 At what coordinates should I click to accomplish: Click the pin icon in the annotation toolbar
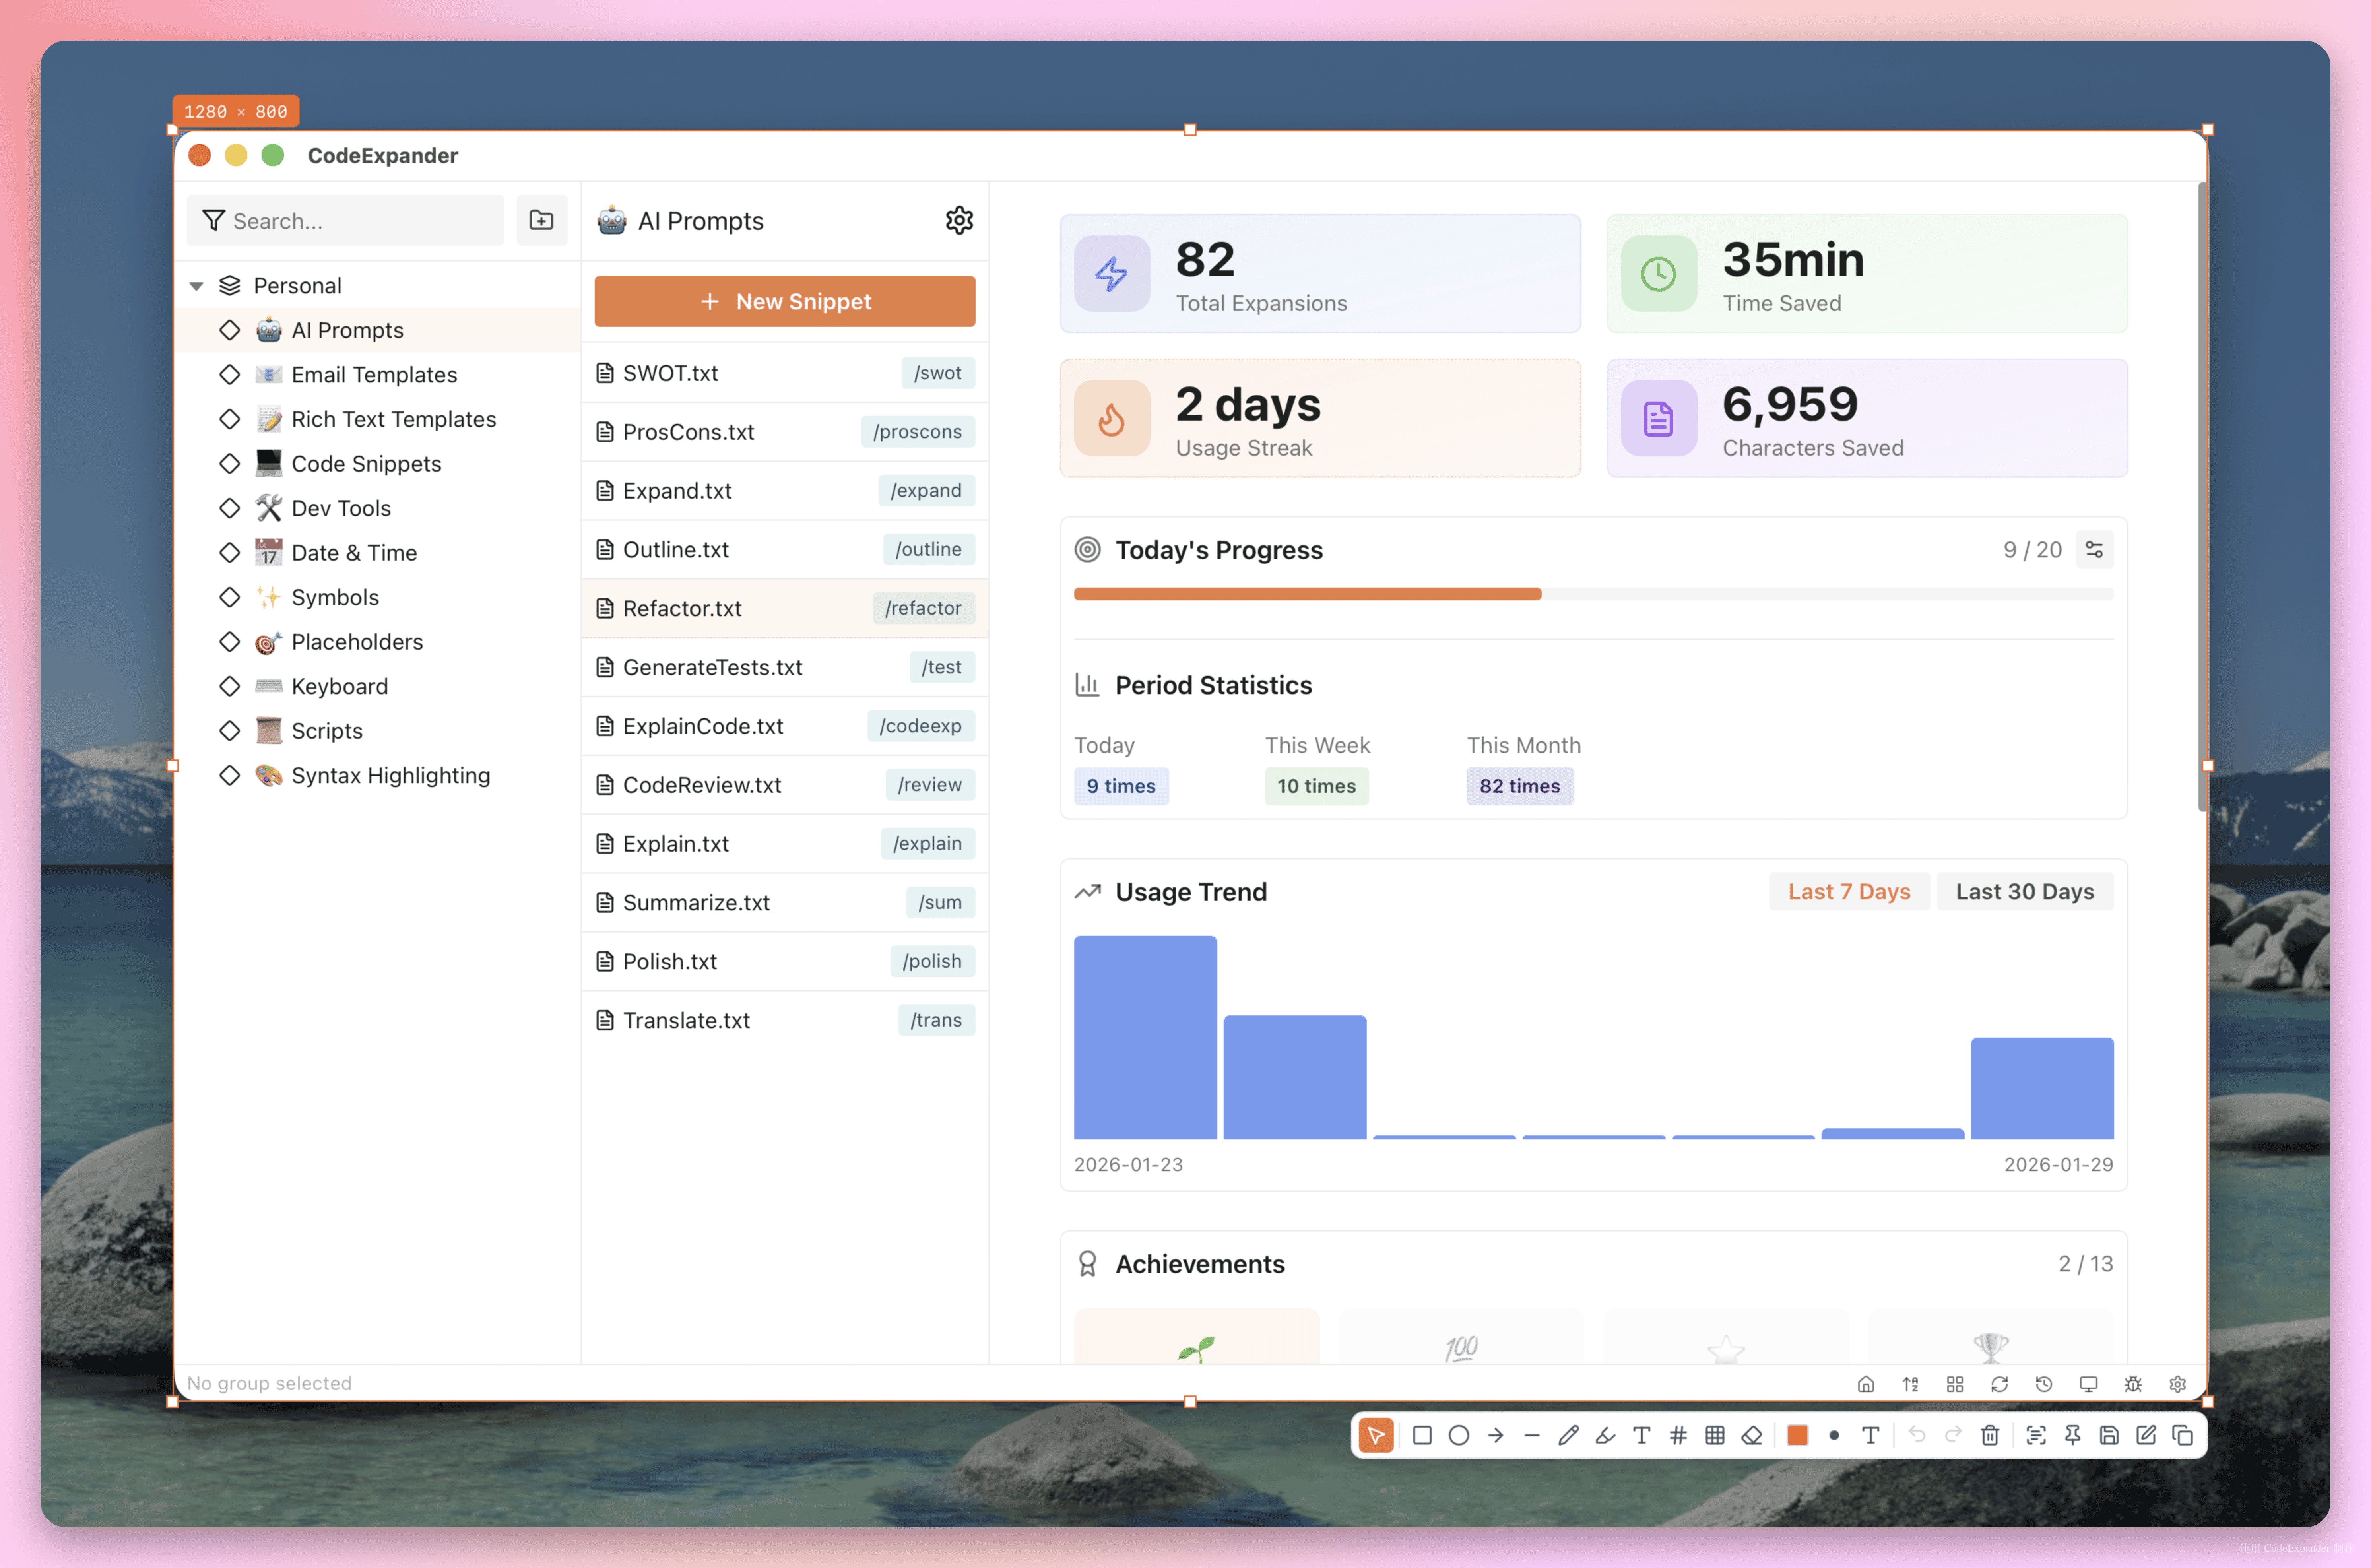pos(2072,1435)
